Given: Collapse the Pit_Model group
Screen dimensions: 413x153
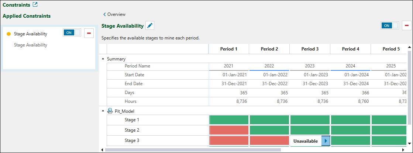Looking at the screenshot, I should click(x=103, y=111).
